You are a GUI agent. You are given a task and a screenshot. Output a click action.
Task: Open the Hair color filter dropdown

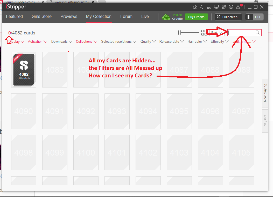point(197,42)
